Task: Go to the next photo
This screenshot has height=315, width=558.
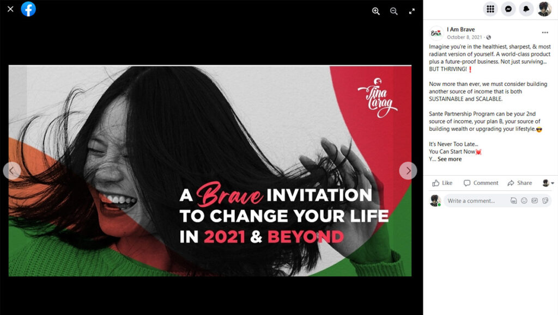Action: point(408,171)
